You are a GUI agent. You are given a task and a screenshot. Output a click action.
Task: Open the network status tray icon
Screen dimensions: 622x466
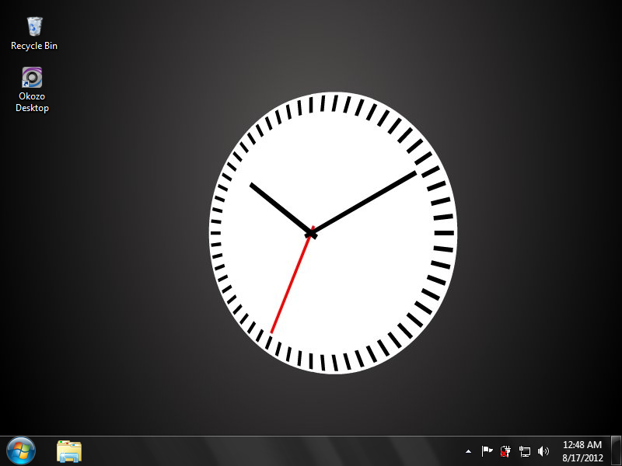[524, 451]
